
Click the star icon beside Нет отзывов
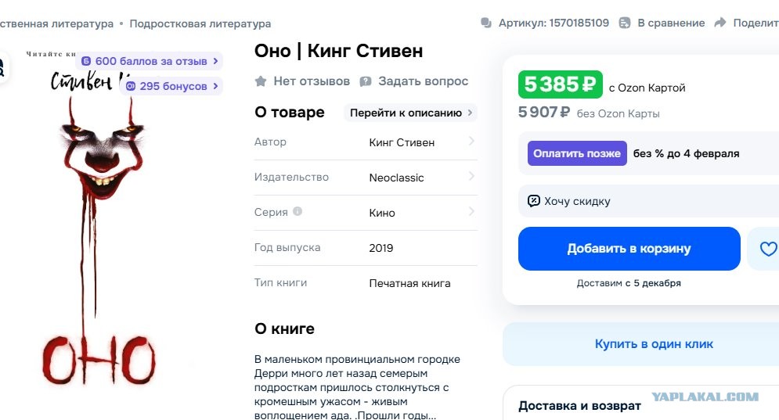tap(261, 81)
